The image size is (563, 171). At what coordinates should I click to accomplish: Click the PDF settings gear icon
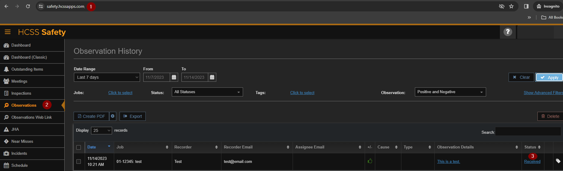click(113, 116)
